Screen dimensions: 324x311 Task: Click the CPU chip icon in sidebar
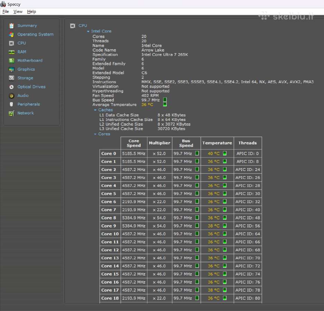(11, 43)
